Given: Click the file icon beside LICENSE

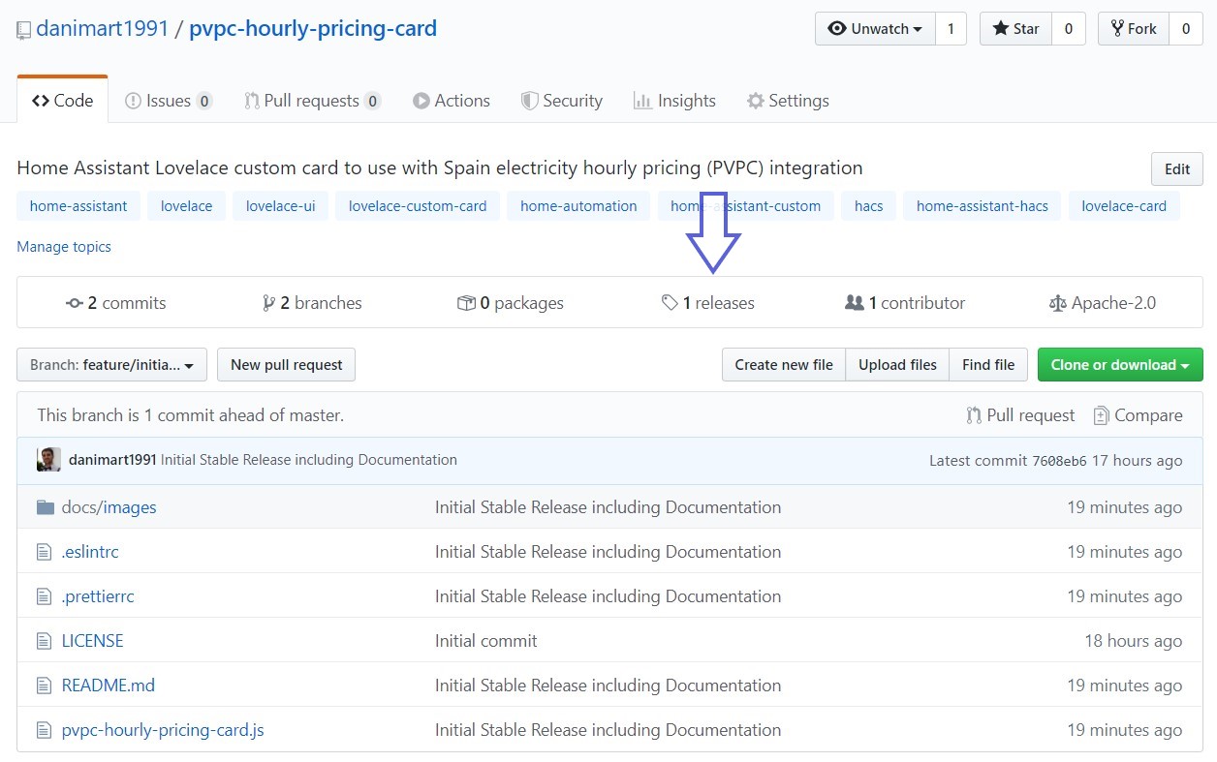Looking at the screenshot, I should 44,641.
